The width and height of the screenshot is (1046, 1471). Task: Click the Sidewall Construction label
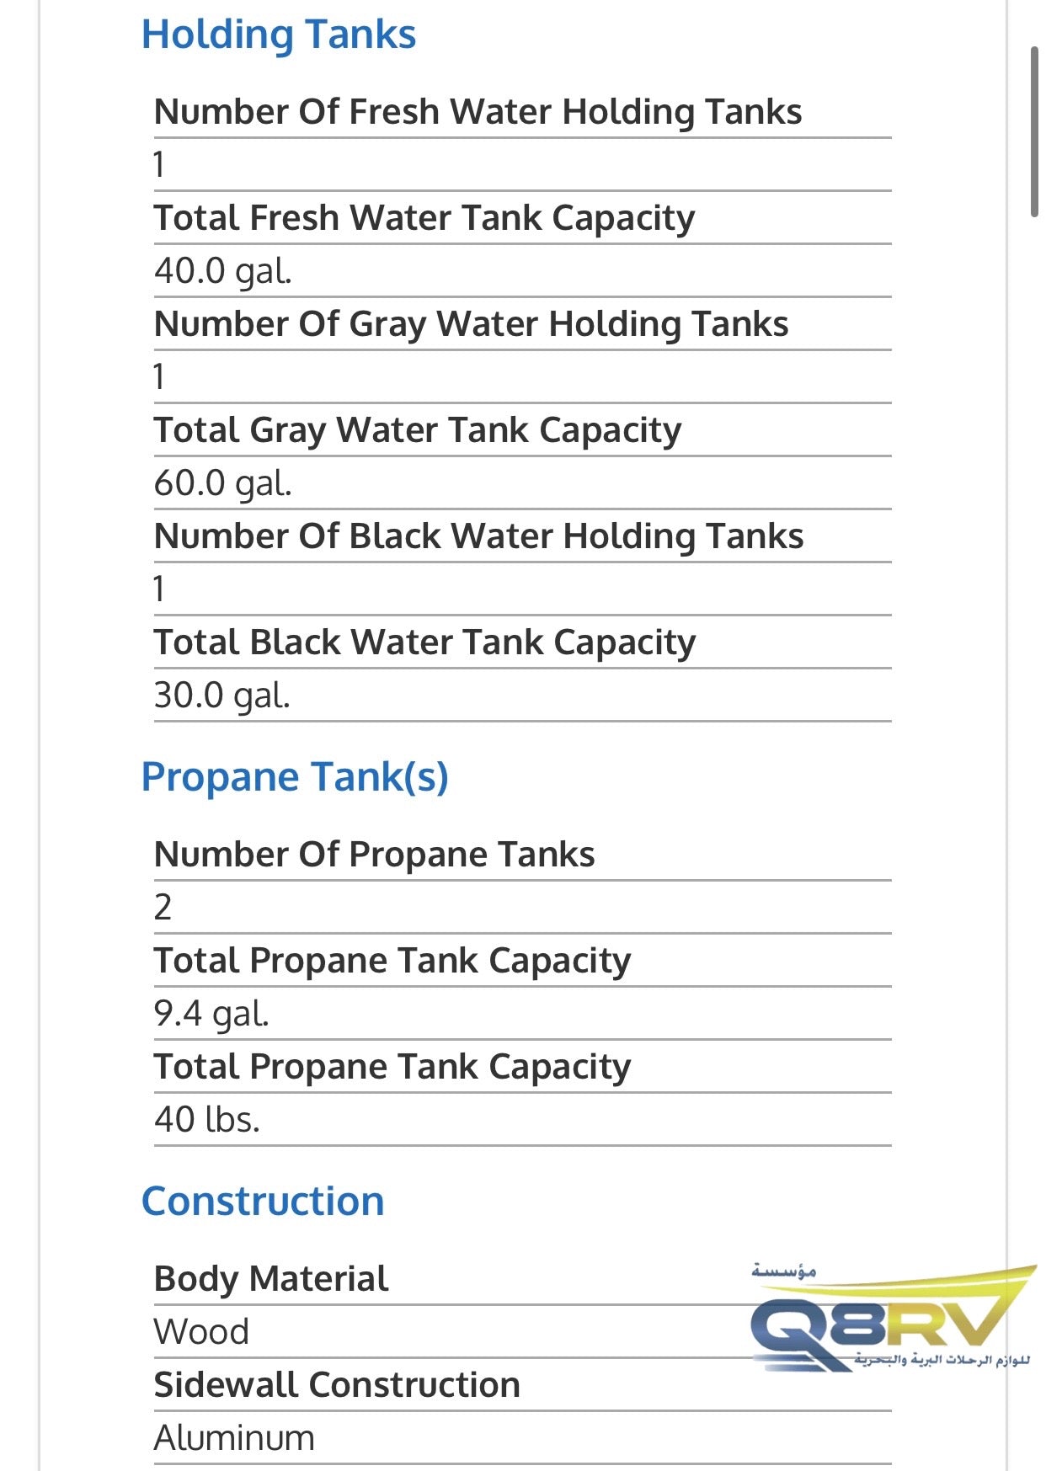337,1385
